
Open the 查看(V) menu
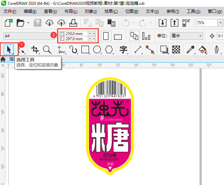[x=50, y=11]
